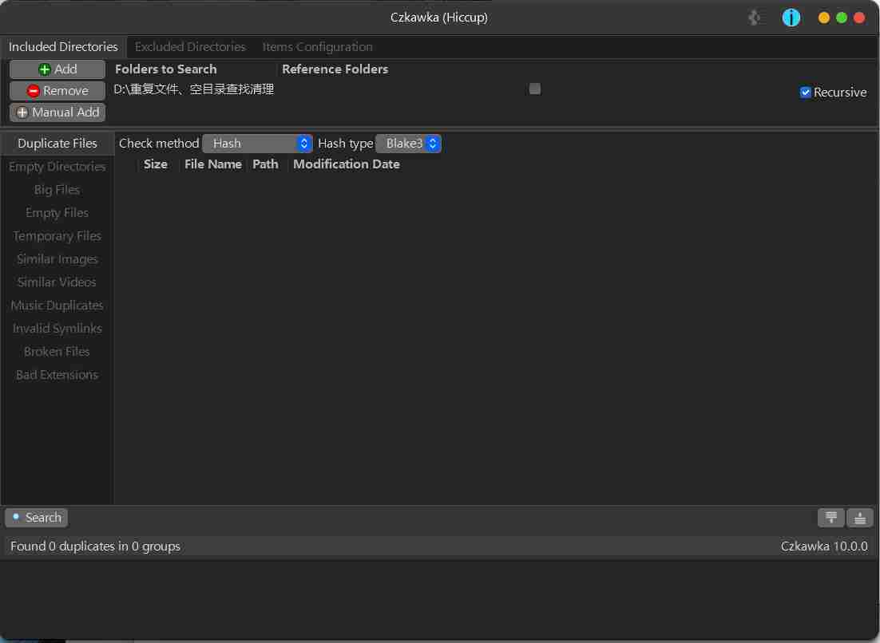
Task: Open Music Duplicates in the sidebar
Action: pyautogui.click(x=57, y=306)
